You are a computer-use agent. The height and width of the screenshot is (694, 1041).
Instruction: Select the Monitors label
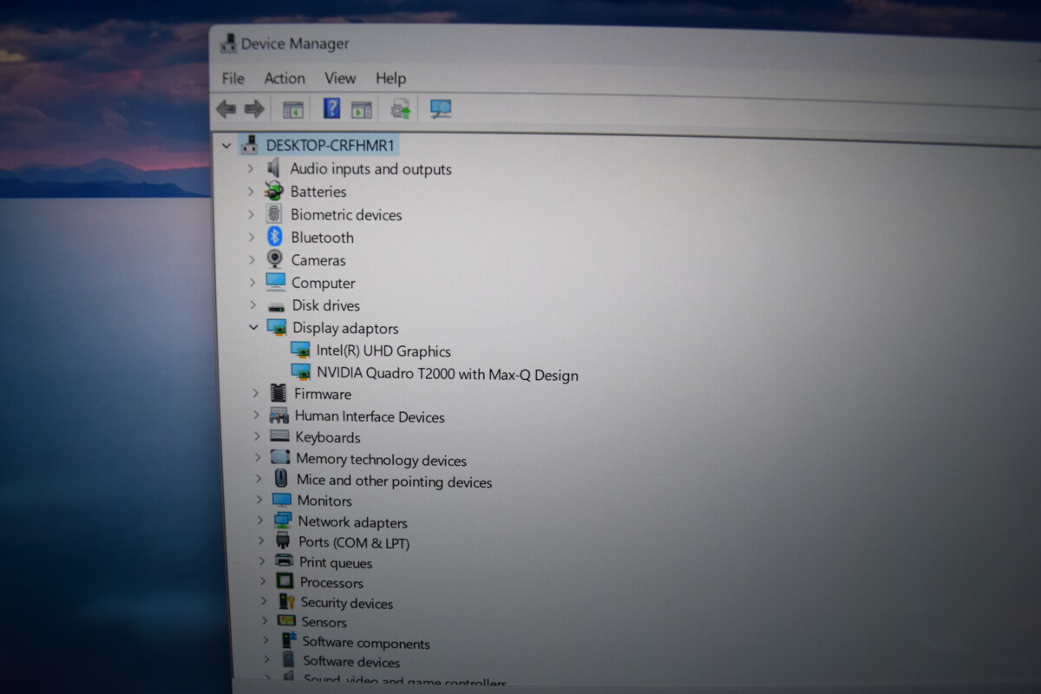pyautogui.click(x=324, y=501)
